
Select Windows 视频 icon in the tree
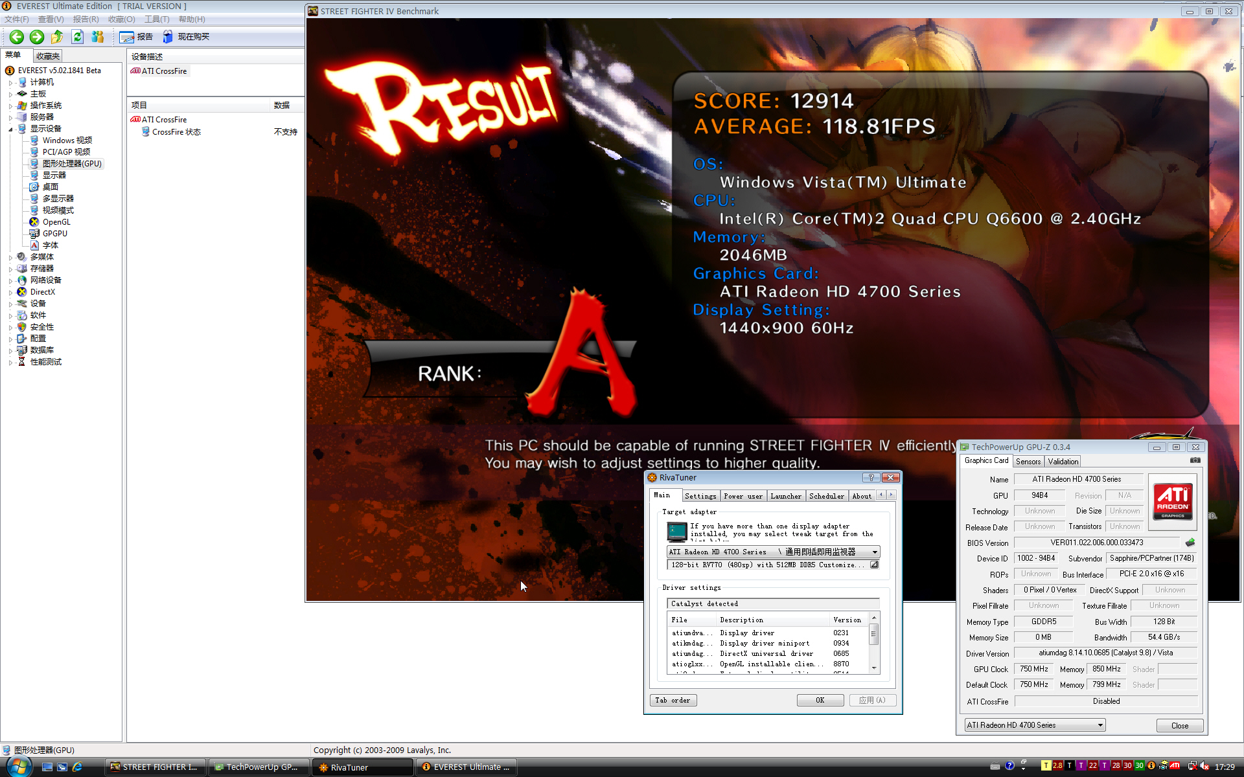34,141
